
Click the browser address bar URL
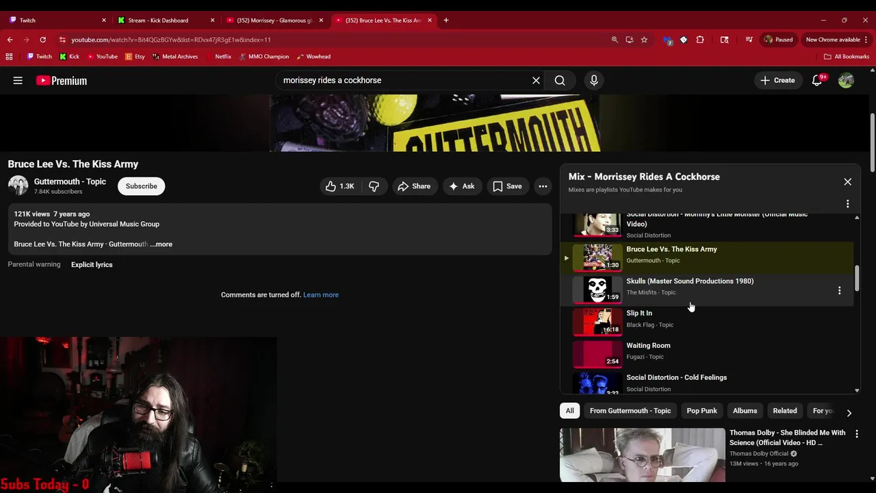pos(171,40)
